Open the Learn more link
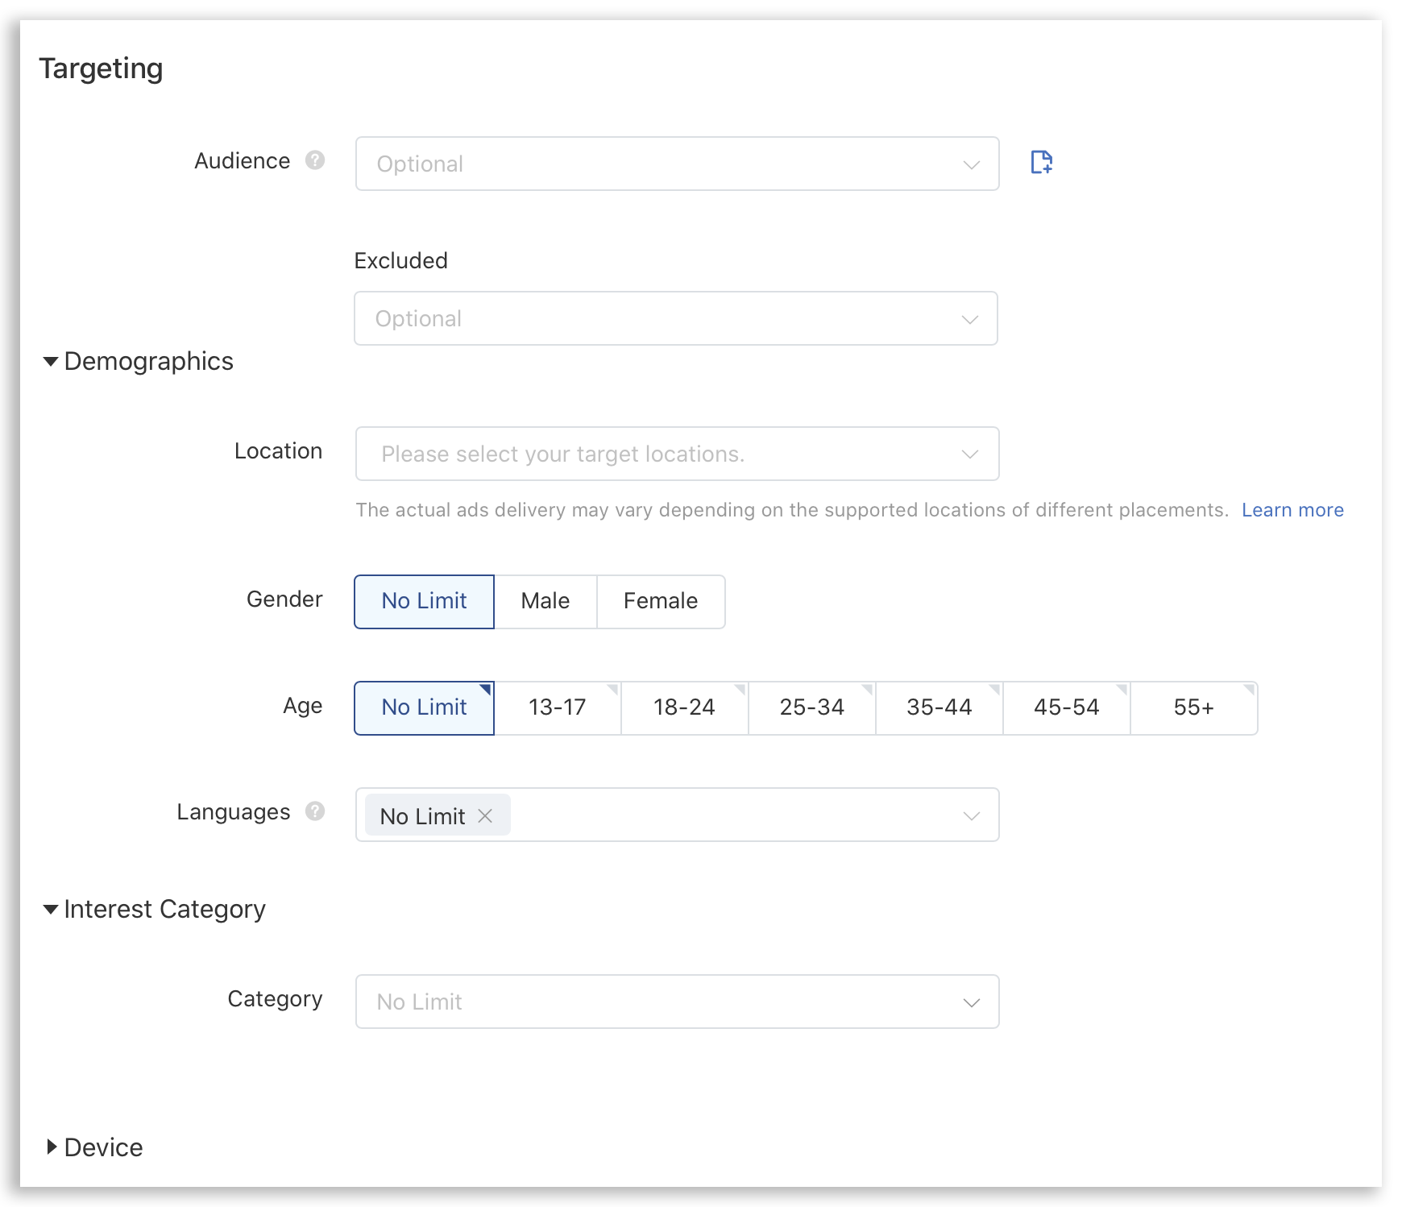Image resolution: width=1402 pixels, height=1207 pixels. [1292, 510]
